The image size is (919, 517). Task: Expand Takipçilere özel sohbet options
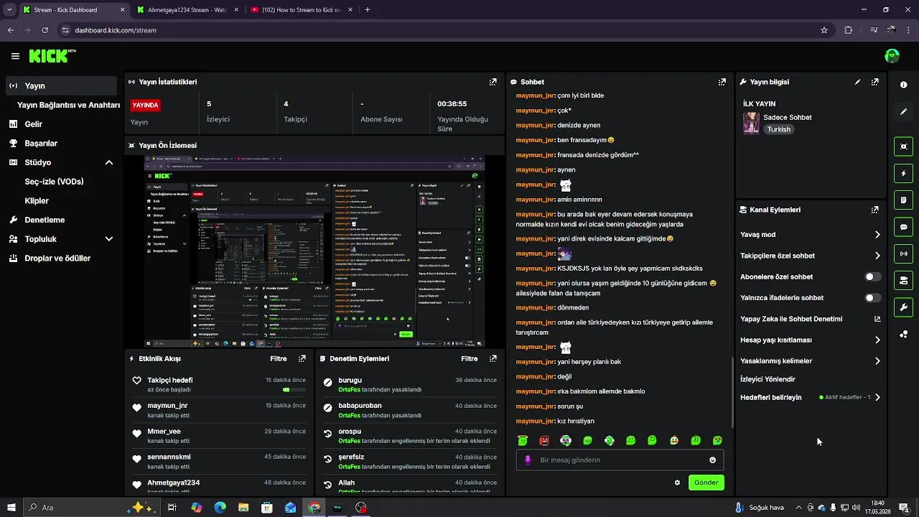[x=877, y=256]
